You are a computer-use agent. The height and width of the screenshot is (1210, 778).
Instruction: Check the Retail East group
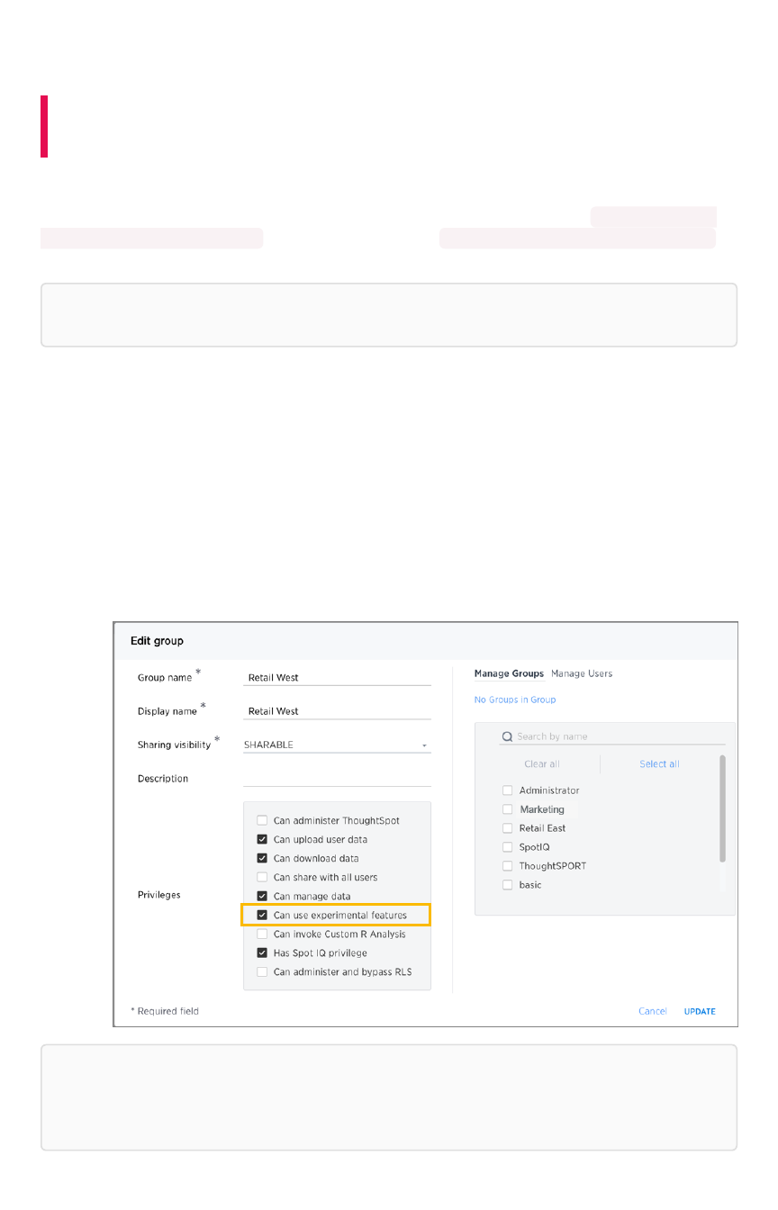coord(508,828)
